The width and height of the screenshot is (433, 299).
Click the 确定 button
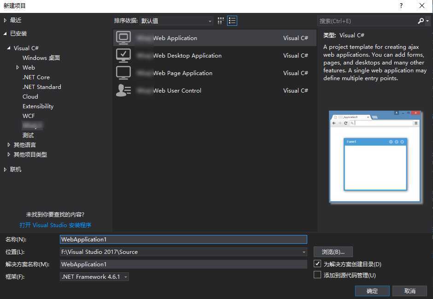372,291
